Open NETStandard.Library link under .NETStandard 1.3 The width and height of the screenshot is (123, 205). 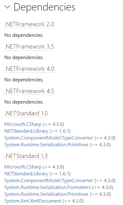[x=26, y=174]
